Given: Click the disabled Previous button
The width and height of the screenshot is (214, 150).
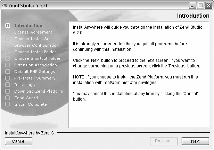Looking at the screenshot, I should click(x=163, y=141).
